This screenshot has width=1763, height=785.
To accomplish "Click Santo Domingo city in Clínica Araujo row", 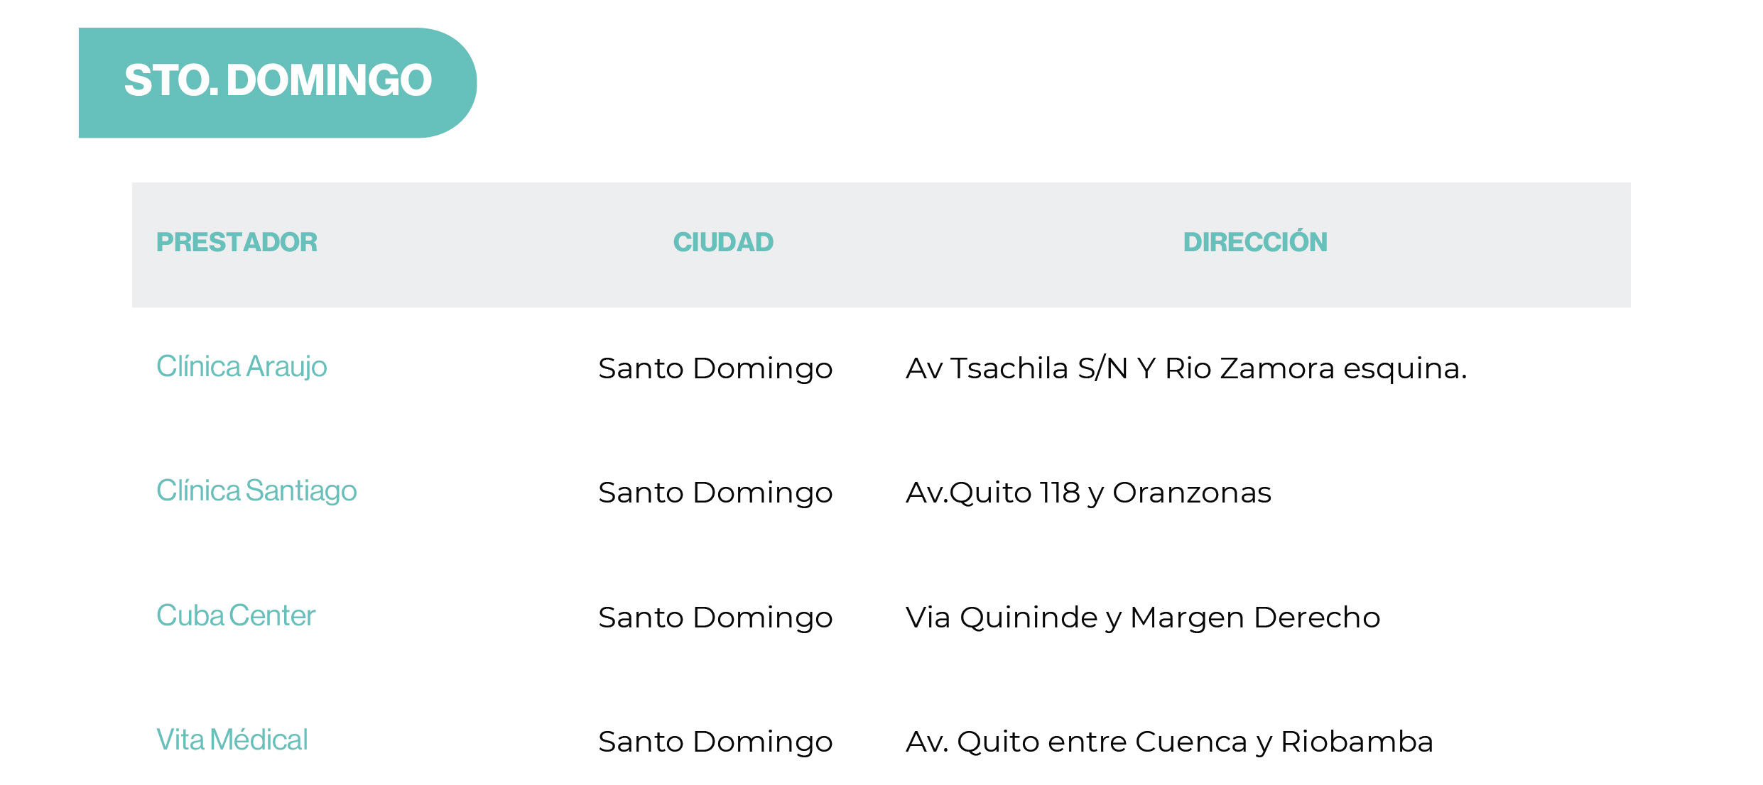I will coord(715,369).
